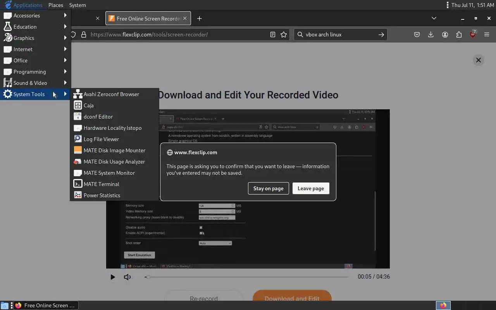The height and width of the screenshot is (310, 496).
Task: Open the Downloads panel icon
Action: coord(431,34)
